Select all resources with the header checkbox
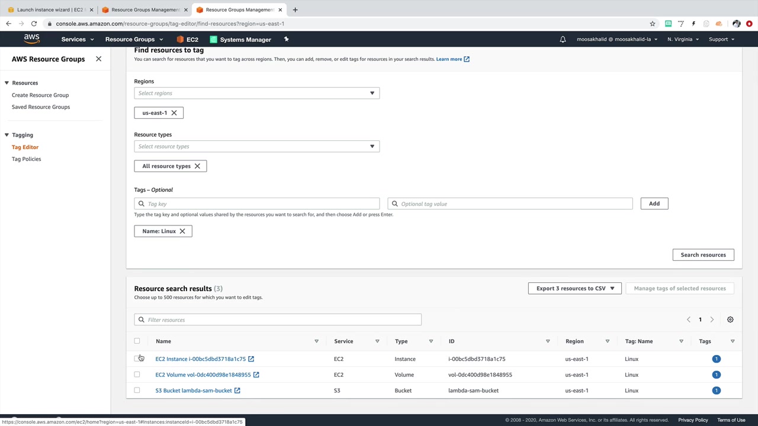Viewport: 758px width, 426px height. (x=137, y=341)
